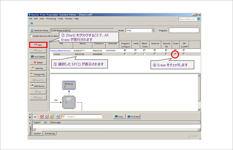Check Security Bit for 5CEBA2F17 row

(166, 51)
